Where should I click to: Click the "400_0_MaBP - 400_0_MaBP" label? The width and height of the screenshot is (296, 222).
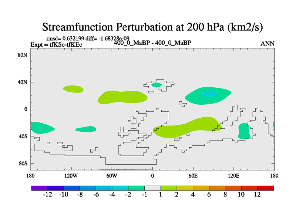152,43
